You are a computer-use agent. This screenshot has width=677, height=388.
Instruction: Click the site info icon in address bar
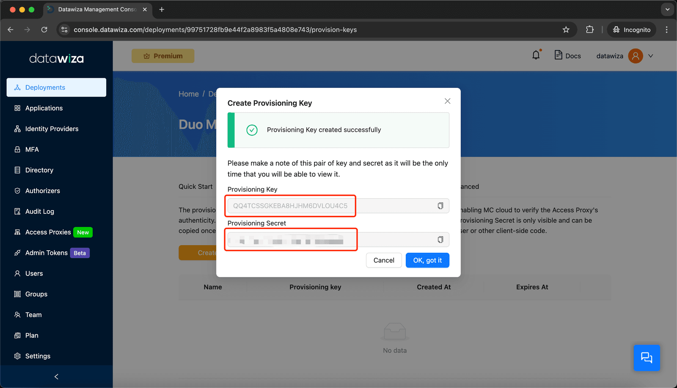(x=64, y=30)
